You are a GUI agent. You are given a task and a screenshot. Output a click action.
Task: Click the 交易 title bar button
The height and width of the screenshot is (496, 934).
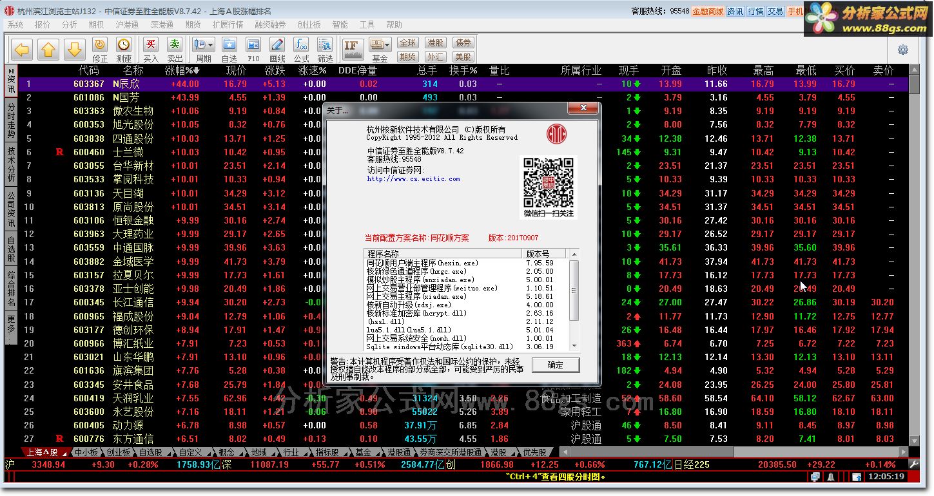click(x=775, y=11)
